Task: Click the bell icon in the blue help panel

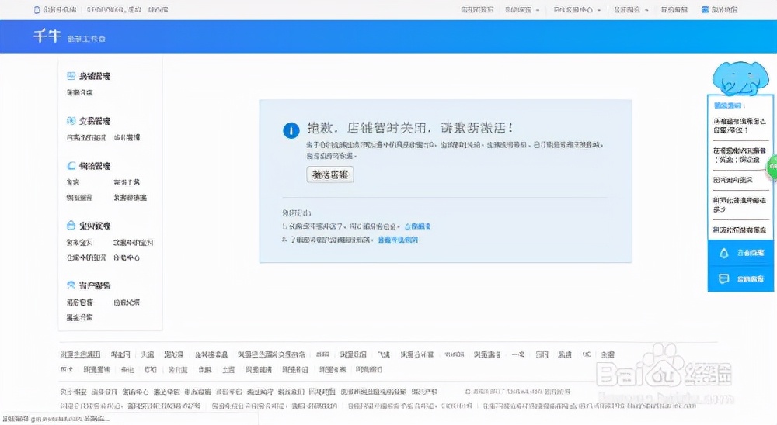Action: [723, 253]
